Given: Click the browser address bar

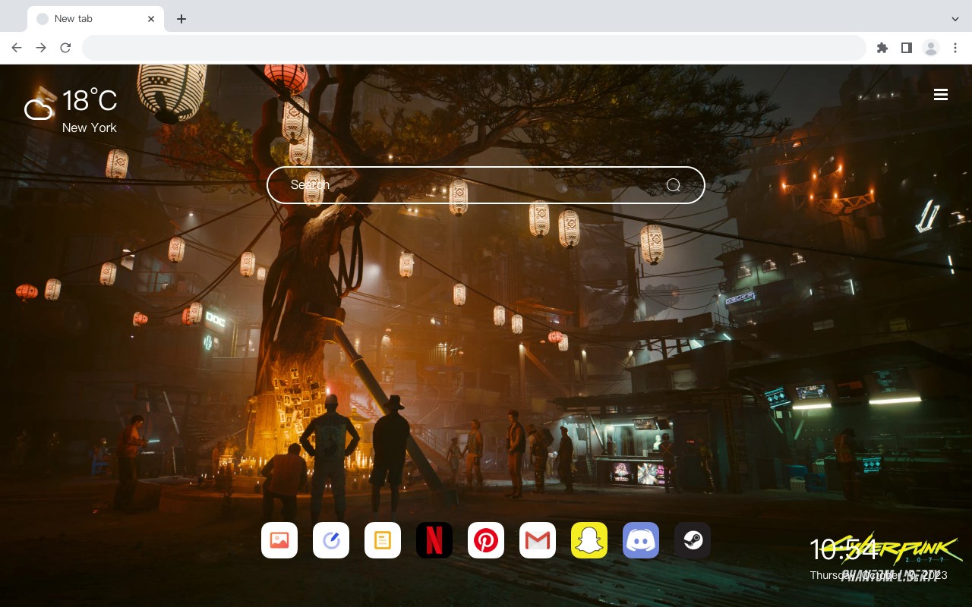Looking at the screenshot, I should pyautogui.click(x=474, y=48).
